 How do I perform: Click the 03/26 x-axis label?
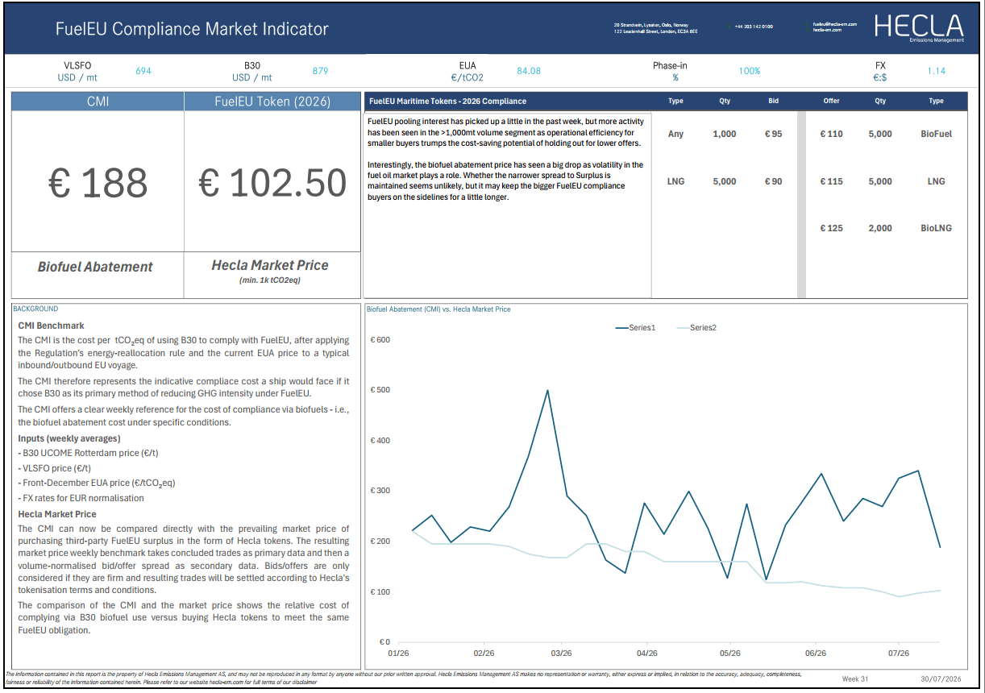pyautogui.click(x=561, y=654)
